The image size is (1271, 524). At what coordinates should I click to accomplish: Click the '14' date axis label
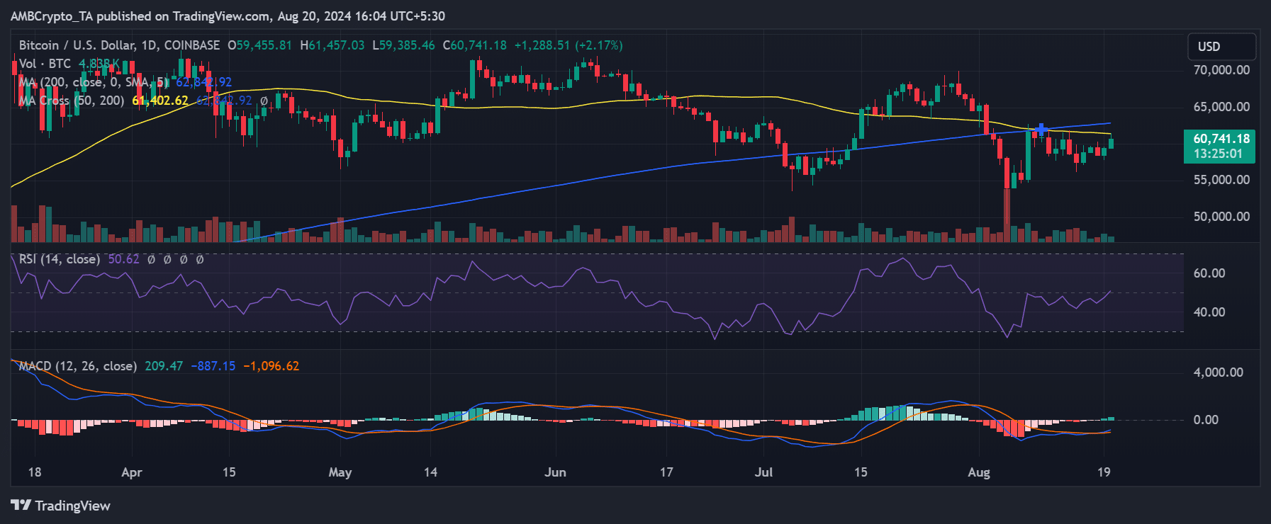pyautogui.click(x=430, y=472)
